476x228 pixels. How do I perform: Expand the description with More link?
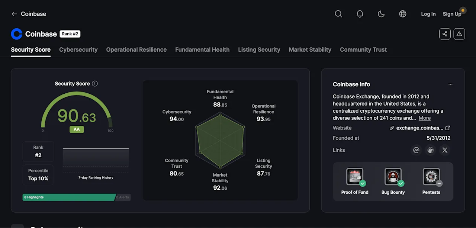tap(425, 118)
